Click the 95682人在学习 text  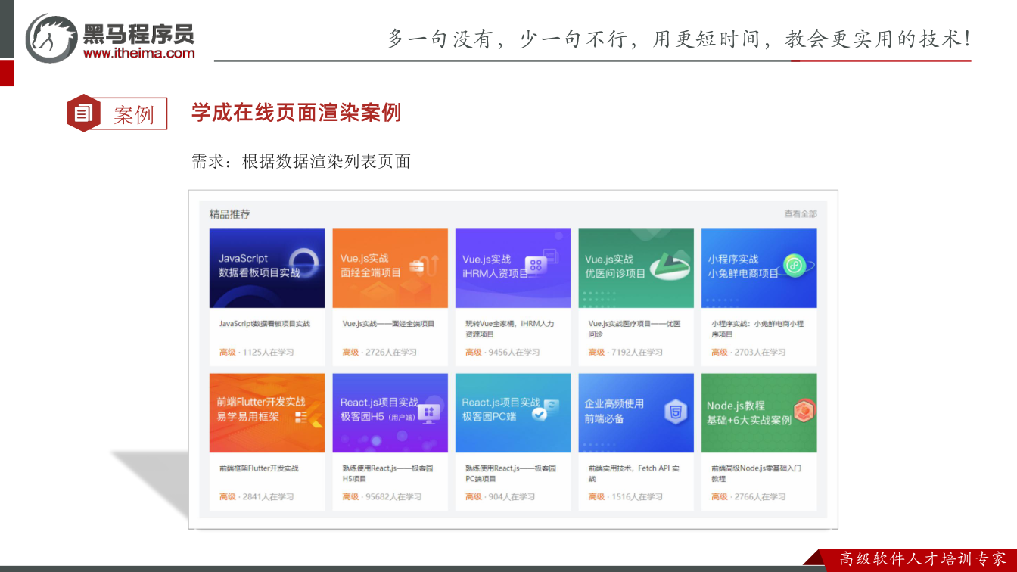pos(393,497)
